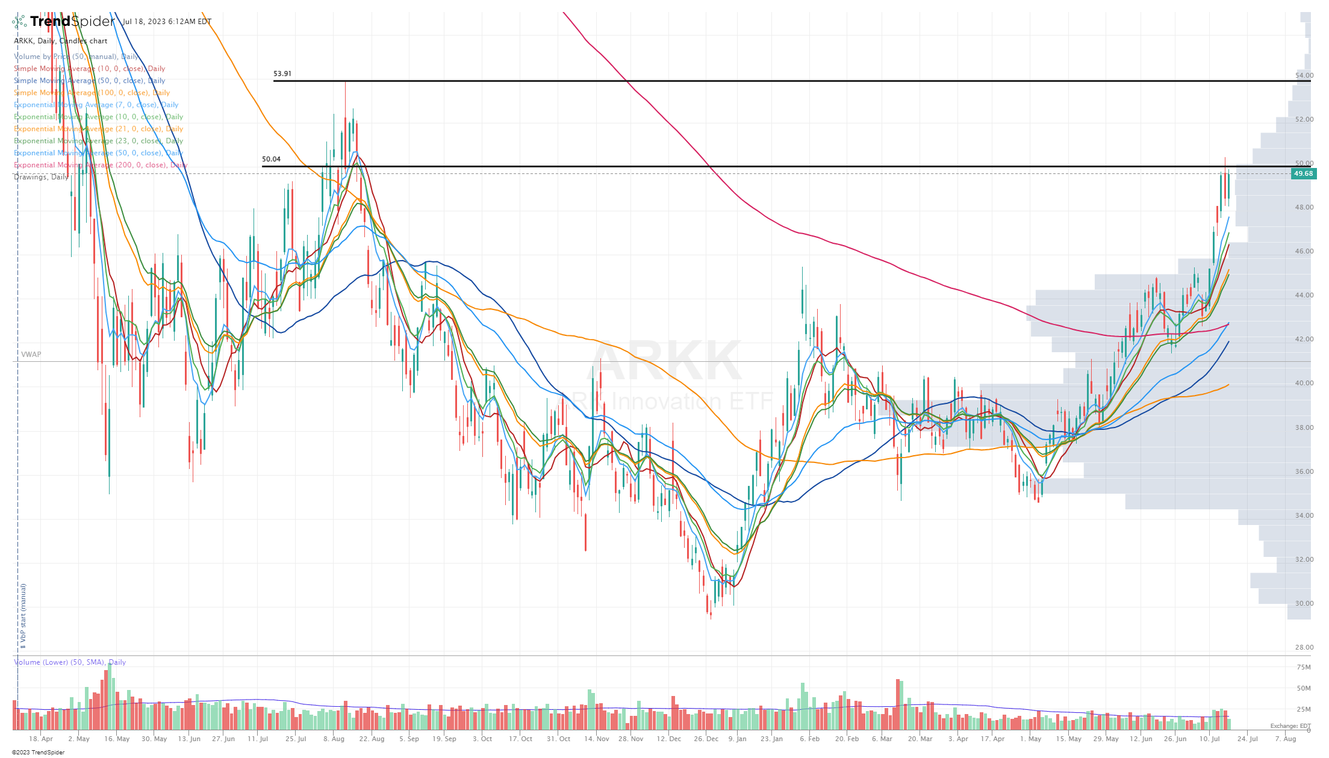1329x758 pixels.
Task: Click the '24. Jul' date label
Action: pyautogui.click(x=1248, y=739)
